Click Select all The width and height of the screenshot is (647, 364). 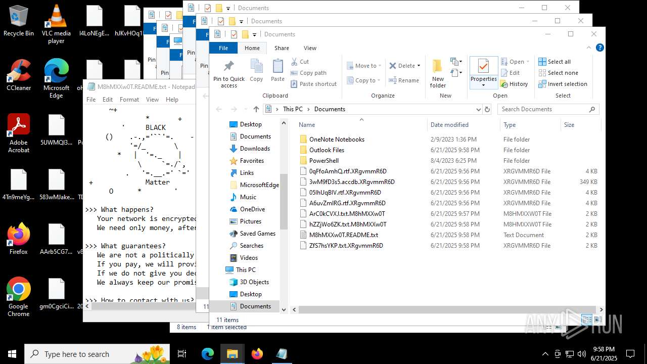pyautogui.click(x=554, y=62)
